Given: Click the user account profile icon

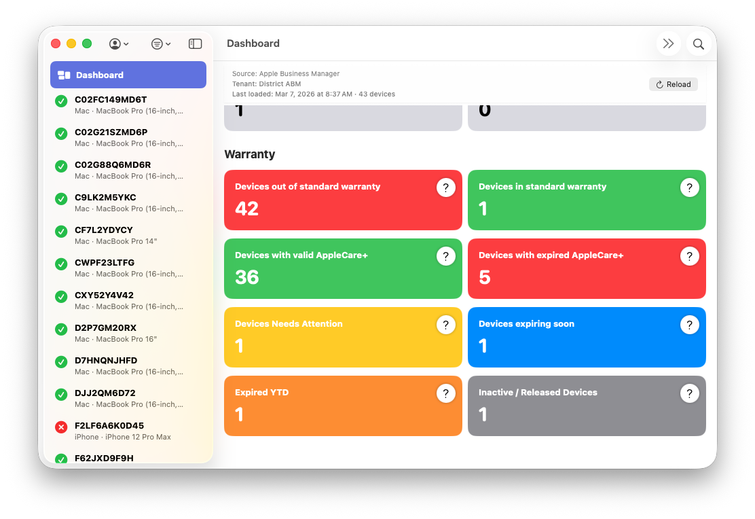Looking at the screenshot, I should (x=114, y=43).
